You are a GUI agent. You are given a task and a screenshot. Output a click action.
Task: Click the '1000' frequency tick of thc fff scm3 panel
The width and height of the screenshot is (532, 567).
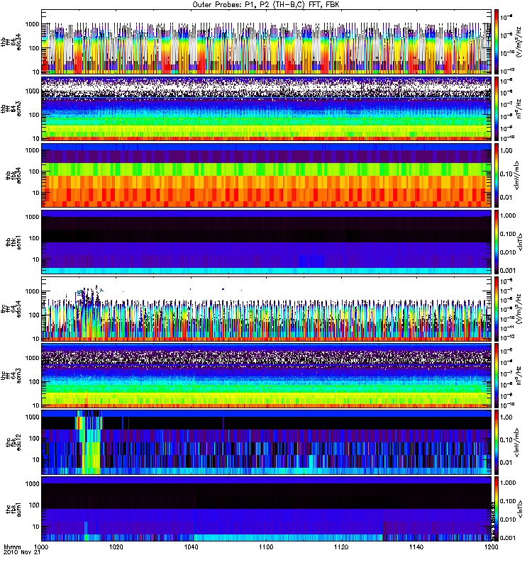(32, 358)
